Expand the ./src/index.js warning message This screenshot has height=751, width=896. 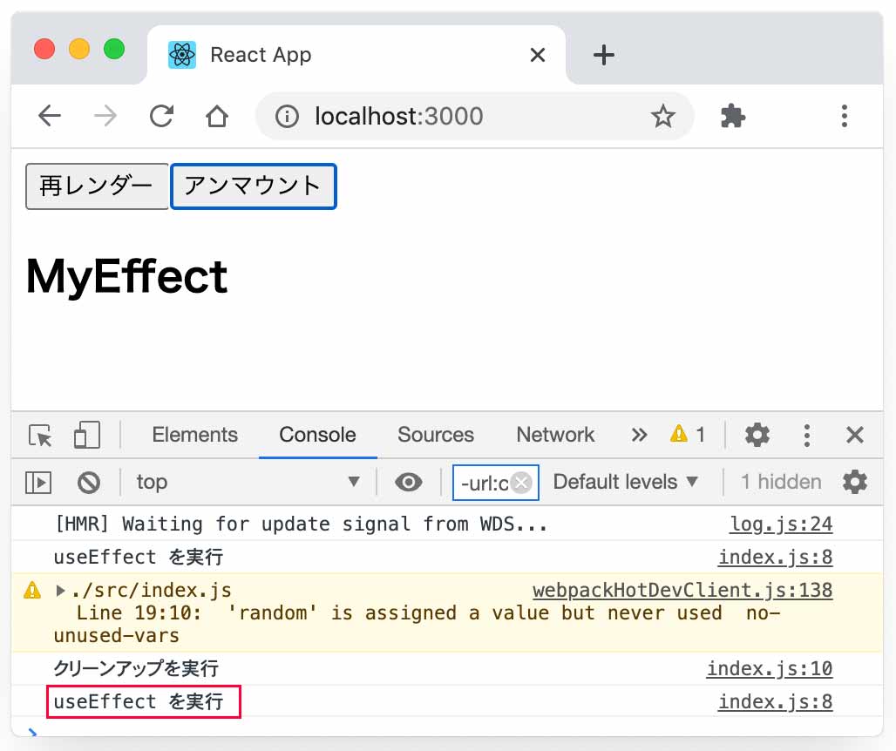[61, 591]
